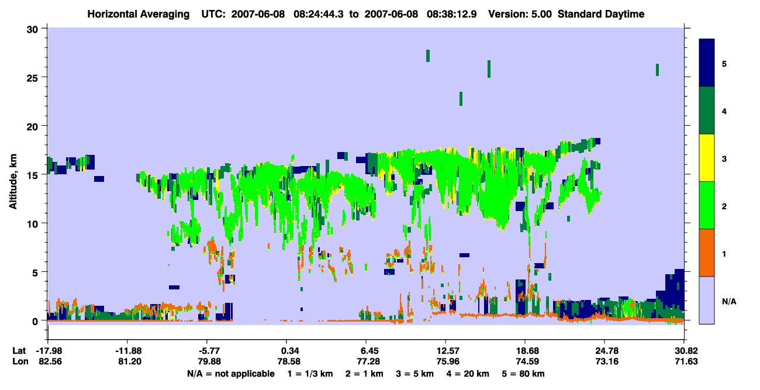Click the orange colorbar segment labeled 1
The height and width of the screenshot is (390, 760).
[x=707, y=253]
